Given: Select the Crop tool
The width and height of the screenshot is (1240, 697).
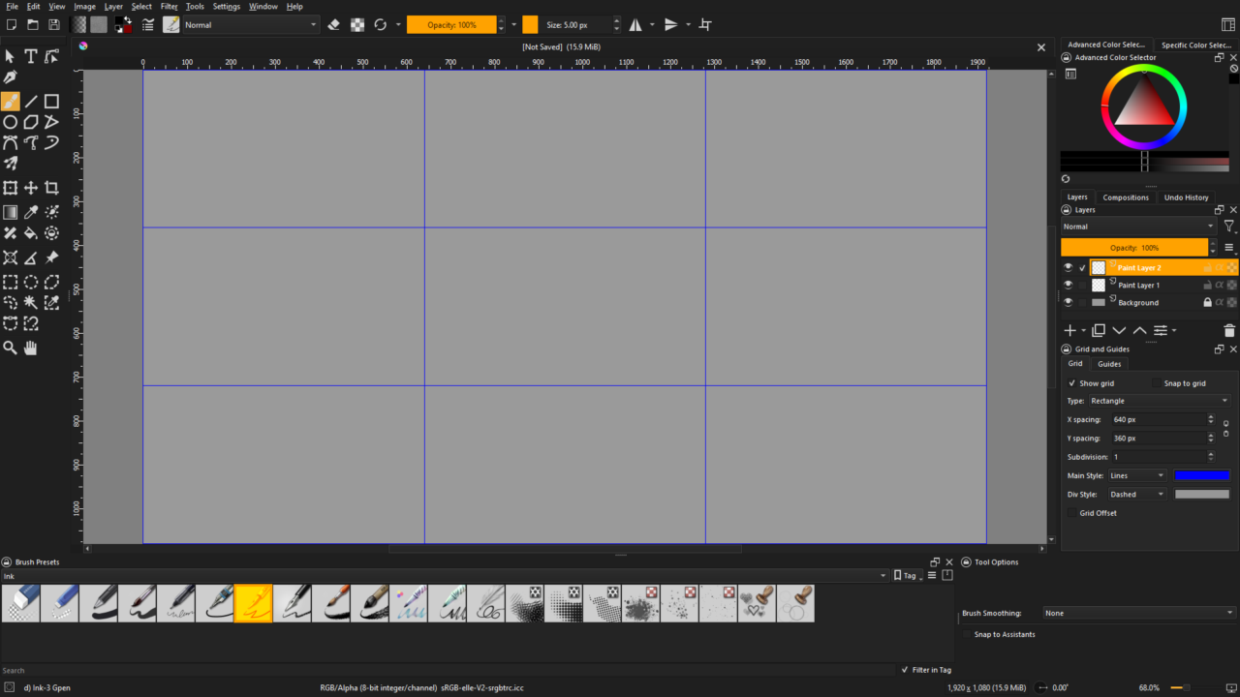Looking at the screenshot, I should pyautogui.click(x=50, y=187).
